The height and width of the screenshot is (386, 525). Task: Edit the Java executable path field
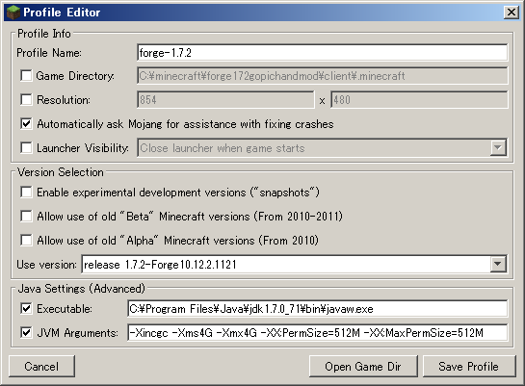click(x=318, y=308)
